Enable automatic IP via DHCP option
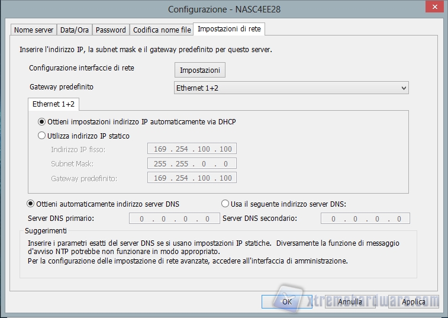The height and width of the screenshot is (318, 448). 42,121
